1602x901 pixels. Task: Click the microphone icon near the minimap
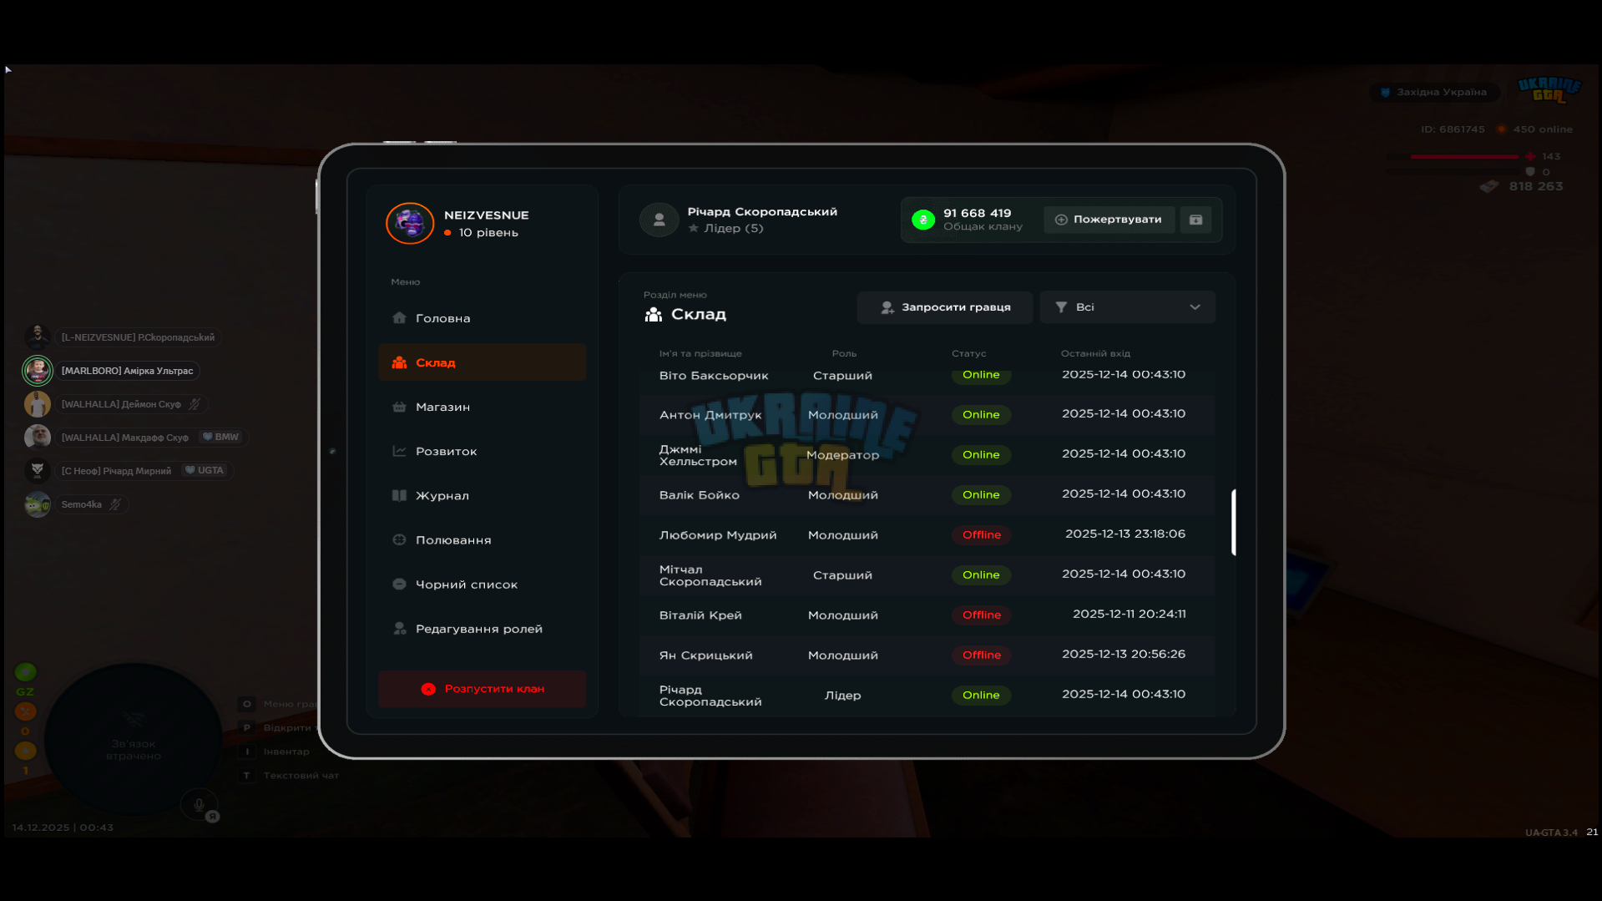(x=199, y=804)
